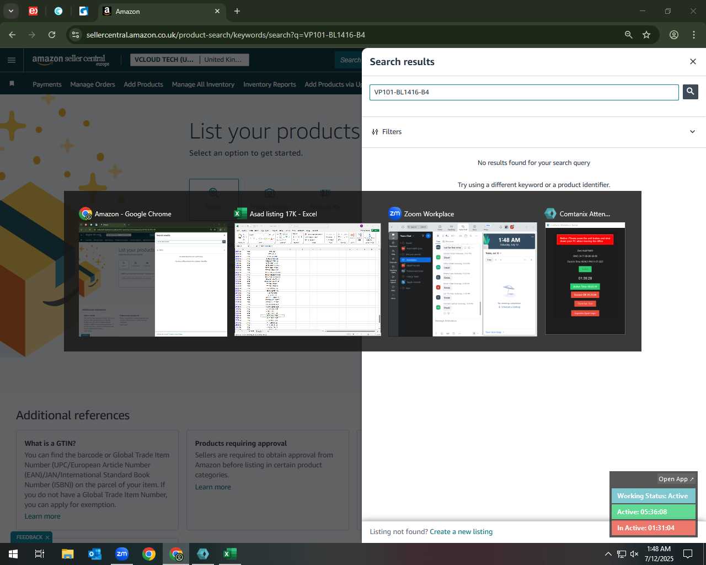The height and width of the screenshot is (565, 706).
Task: Open Zoom from the taskbar
Action: (x=122, y=554)
